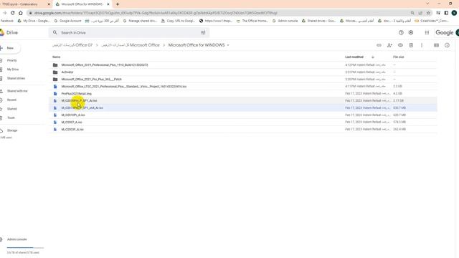Click the New button in Drive
This screenshot has width=459, height=258.
9,48
